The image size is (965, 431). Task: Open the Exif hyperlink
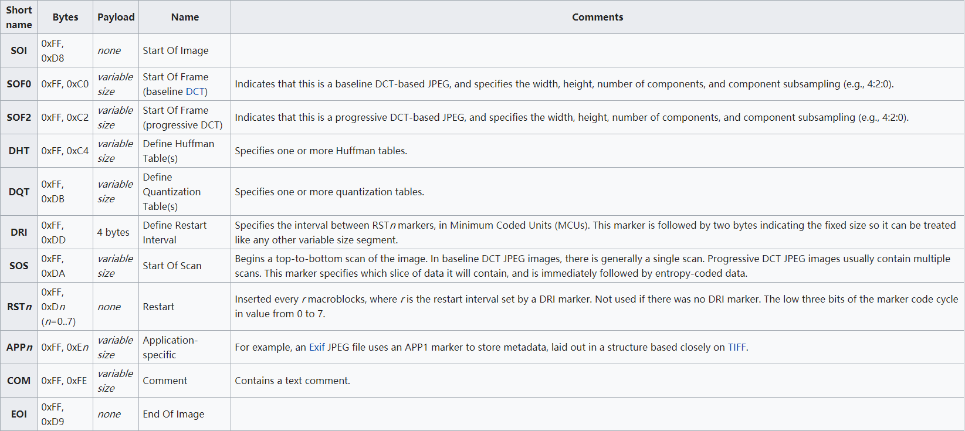[317, 347]
